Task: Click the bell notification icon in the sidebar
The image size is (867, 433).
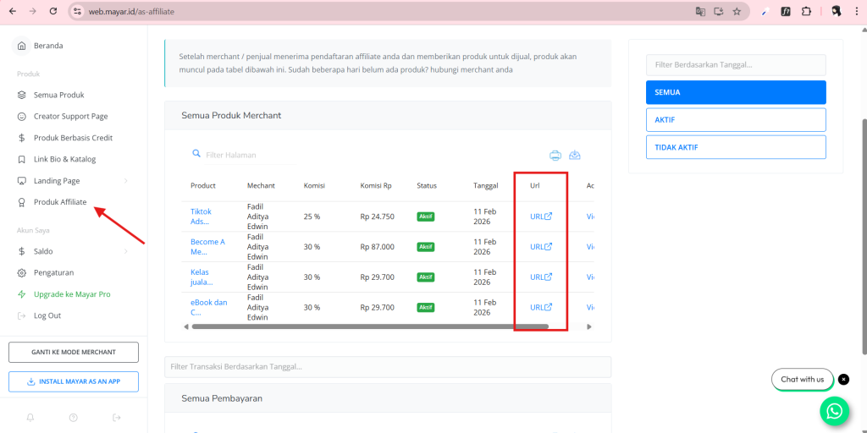Action: tap(30, 417)
